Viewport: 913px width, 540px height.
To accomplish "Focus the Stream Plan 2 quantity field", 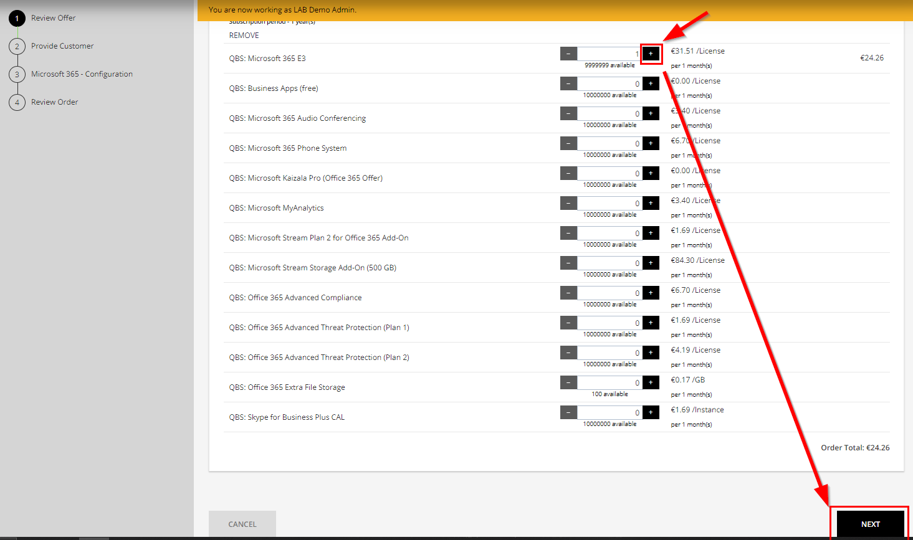I will pyautogui.click(x=609, y=233).
